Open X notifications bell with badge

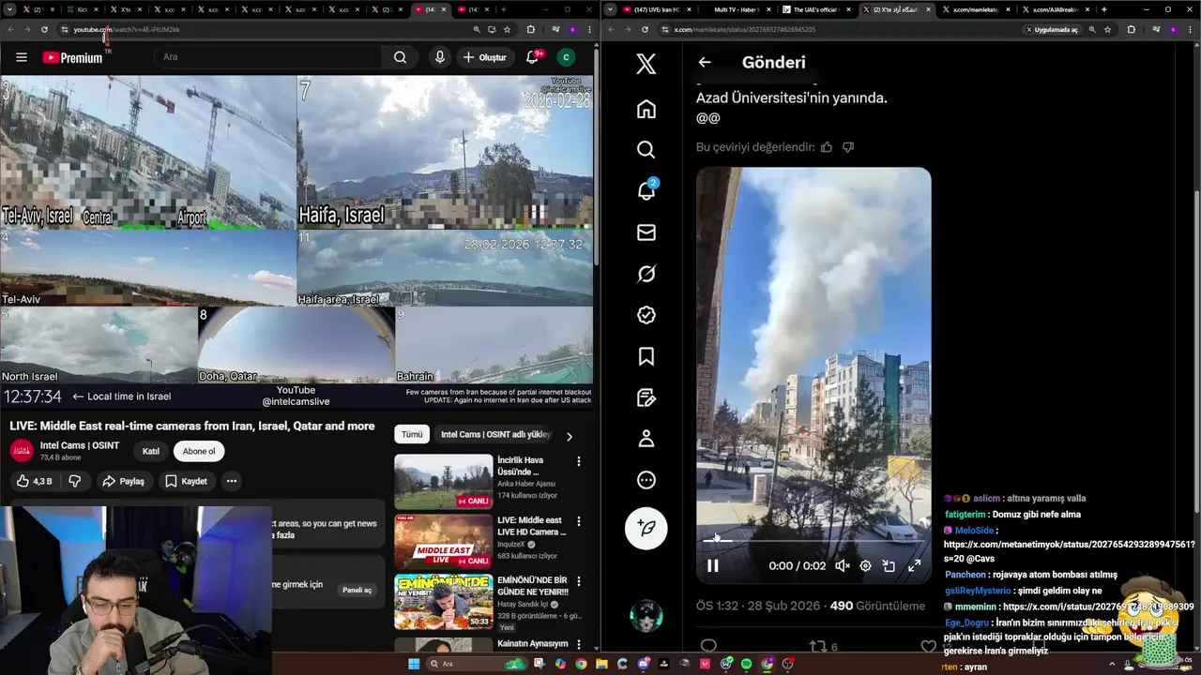point(646,191)
